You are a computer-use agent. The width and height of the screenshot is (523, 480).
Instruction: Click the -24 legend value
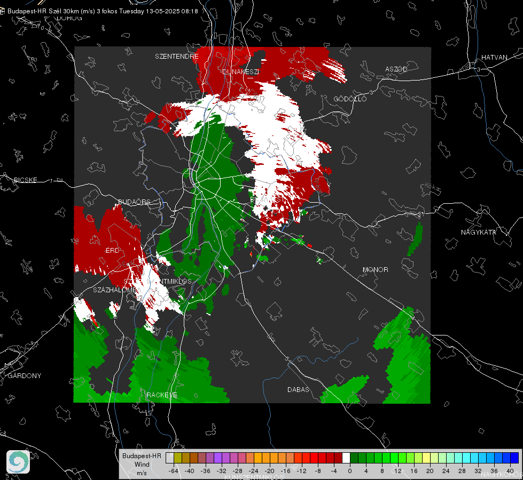coord(254,471)
